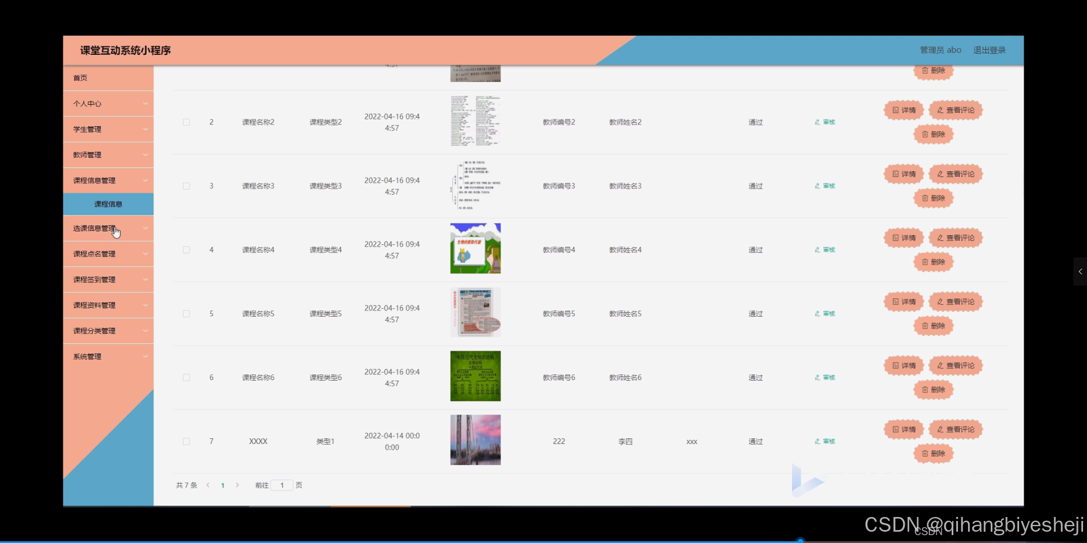Viewport: 1087px width, 543px height.
Task: Click 删除 for course 课程名称6
Action: pyautogui.click(x=933, y=390)
